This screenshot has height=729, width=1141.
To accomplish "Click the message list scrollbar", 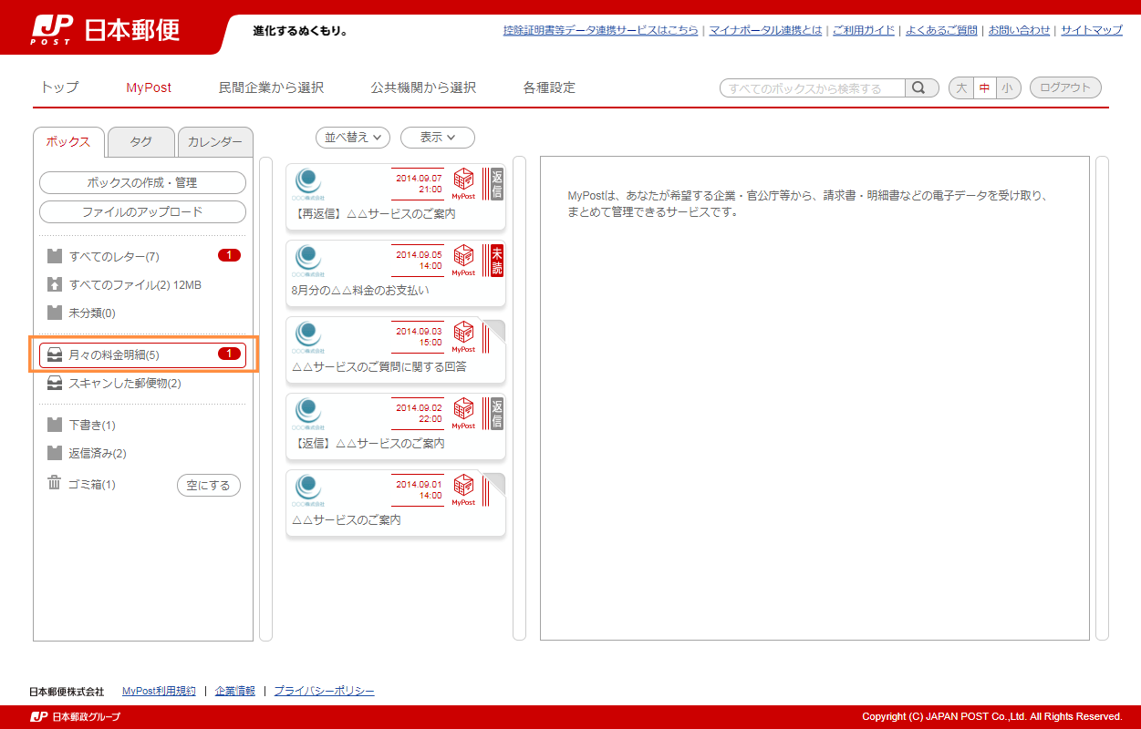I will (520, 399).
